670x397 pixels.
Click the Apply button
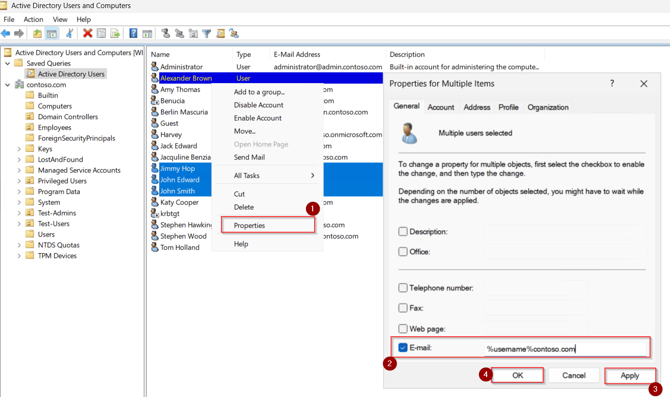coord(630,375)
